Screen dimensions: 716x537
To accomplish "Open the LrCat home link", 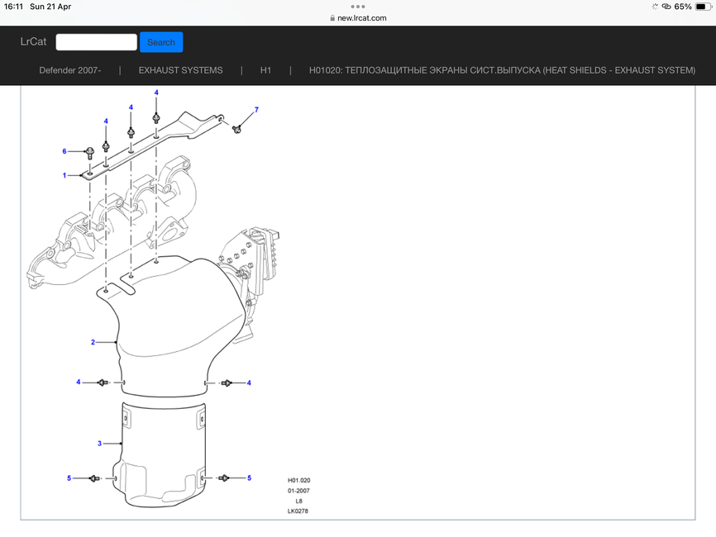I will point(33,41).
